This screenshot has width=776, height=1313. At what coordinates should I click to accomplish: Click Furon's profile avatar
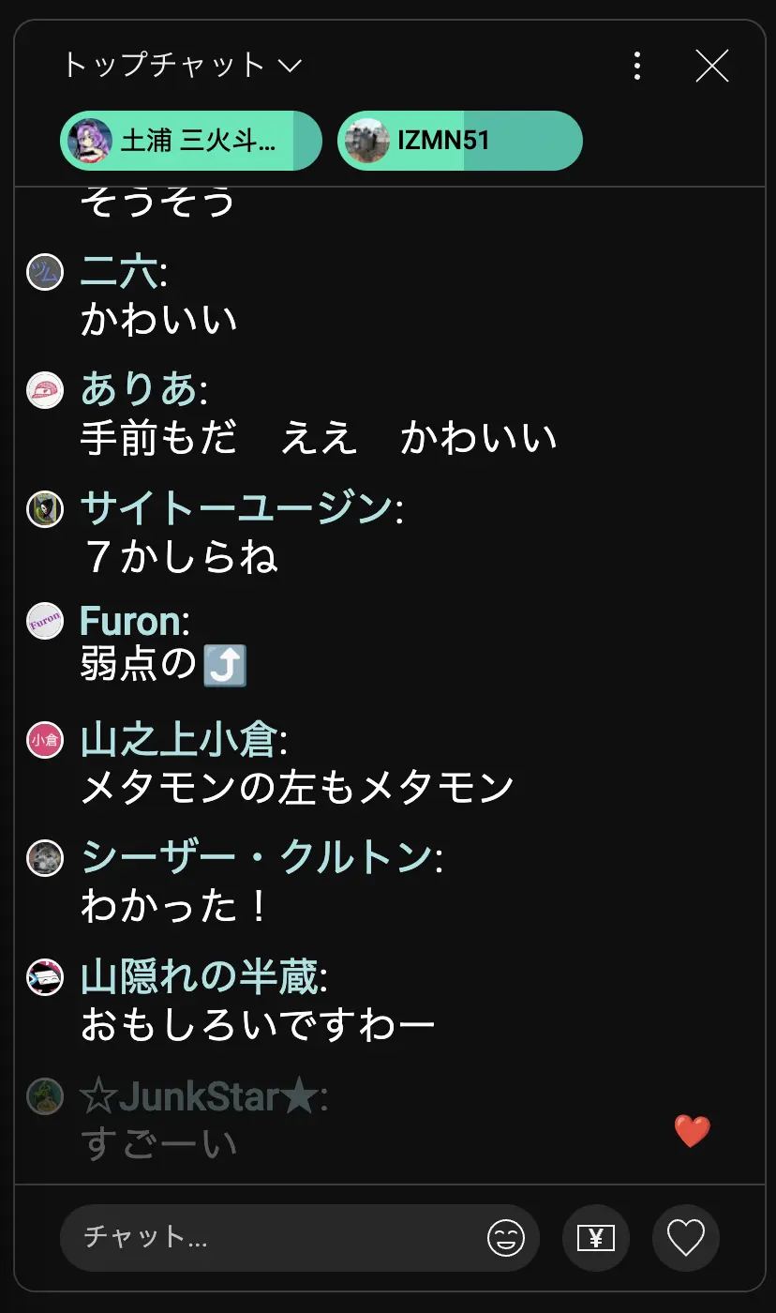click(45, 621)
